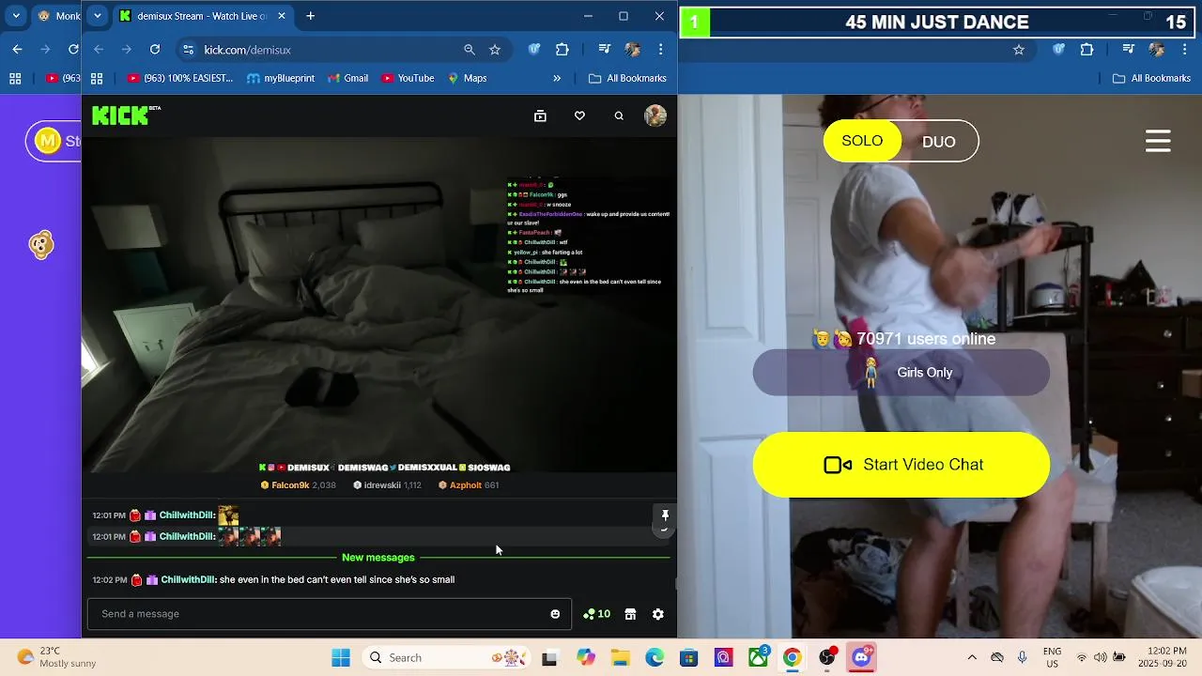1202x676 pixels.
Task: Select DUO mode on Monkey
Action: pos(939,142)
